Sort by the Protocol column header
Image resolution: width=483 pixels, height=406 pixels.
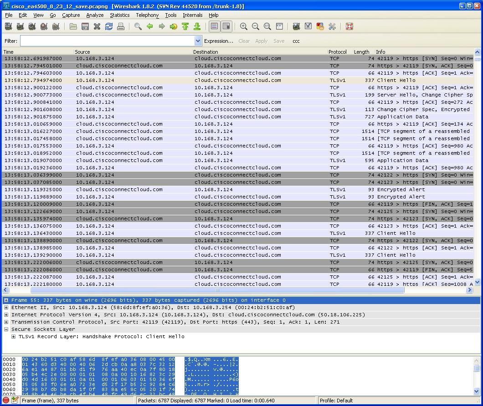(340, 52)
